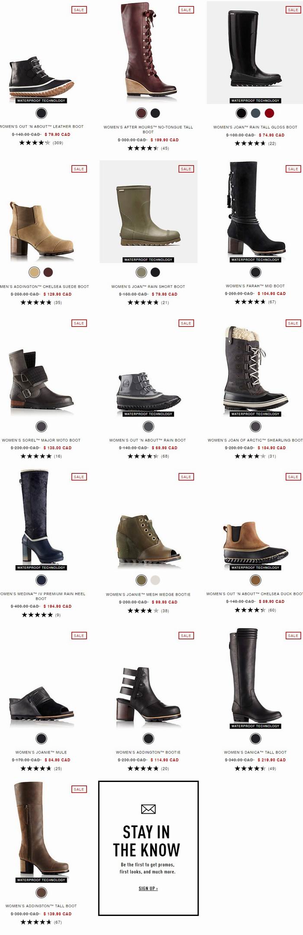Select white swatch for Joanie Mesh Wedge Bootie
The width and height of the screenshot is (303, 935).
[155, 580]
